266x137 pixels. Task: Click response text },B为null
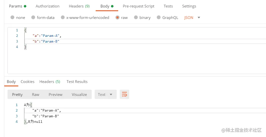pos(33,122)
